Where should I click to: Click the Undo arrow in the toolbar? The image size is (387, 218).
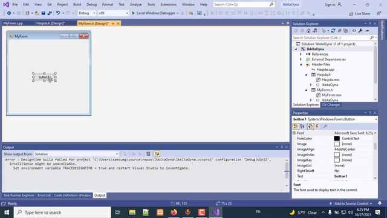[x=58, y=13]
